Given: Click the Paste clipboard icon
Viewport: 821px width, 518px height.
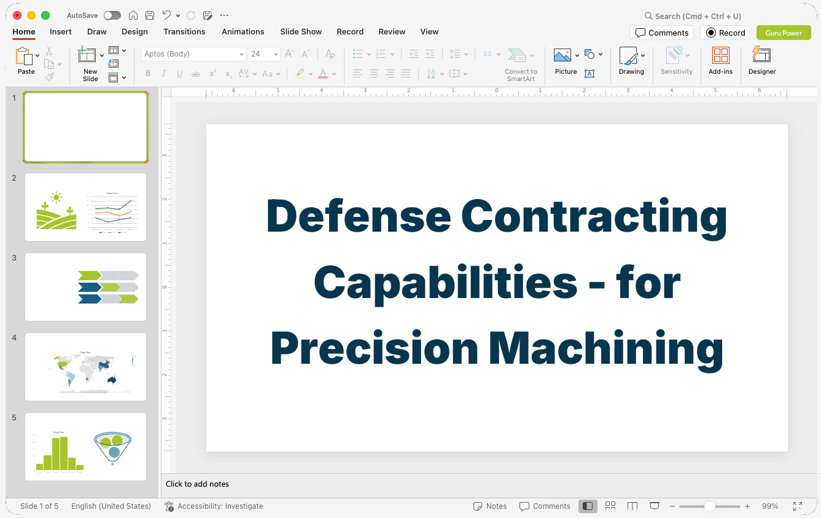Looking at the screenshot, I should [24, 57].
